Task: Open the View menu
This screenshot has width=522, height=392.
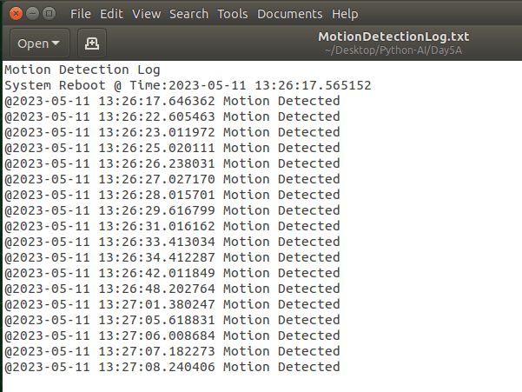Action: tap(147, 14)
